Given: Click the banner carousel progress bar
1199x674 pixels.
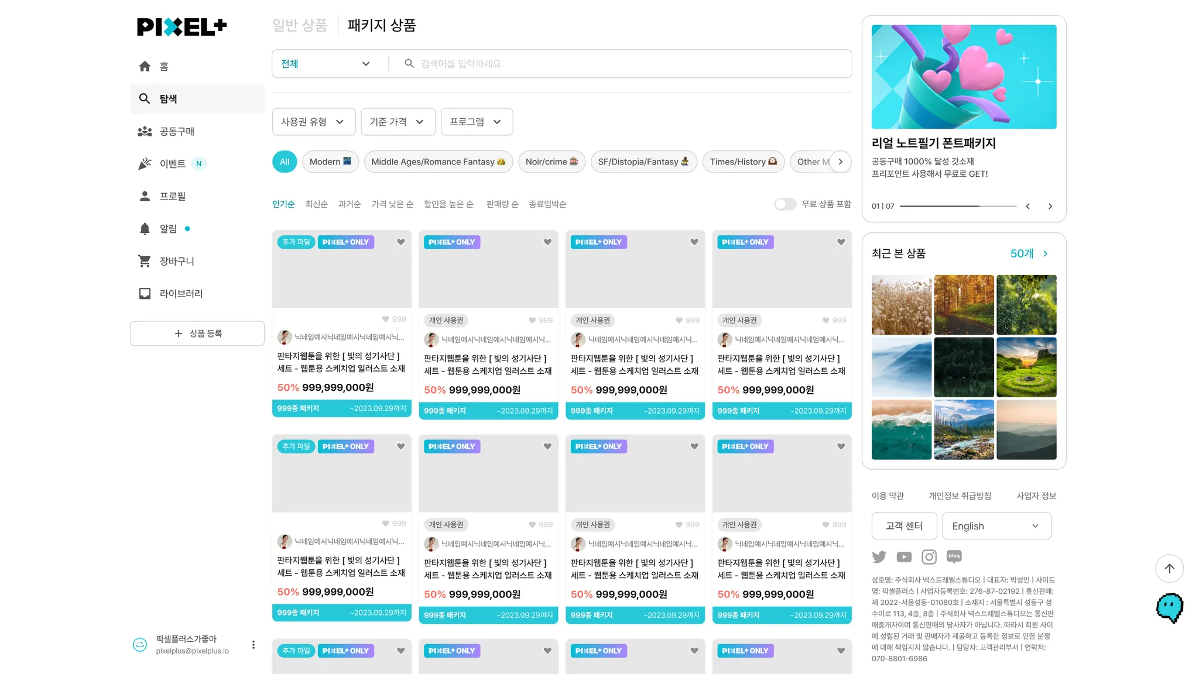Looking at the screenshot, I should tap(958, 207).
